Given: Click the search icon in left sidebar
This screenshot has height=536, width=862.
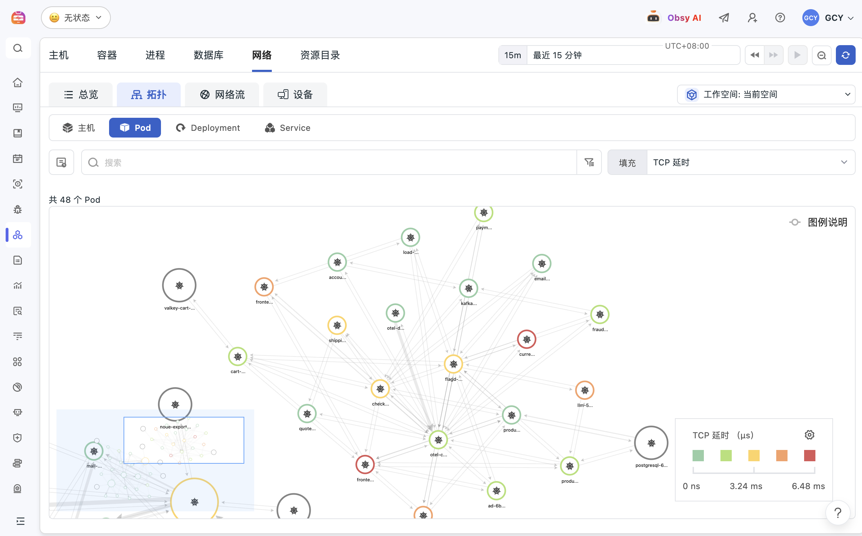Looking at the screenshot, I should [18, 48].
